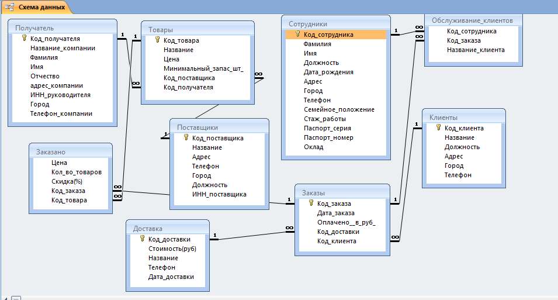Screen dimensions: 558x300
Task: Click the key icon next to Код_сотрудника
Action: point(298,35)
